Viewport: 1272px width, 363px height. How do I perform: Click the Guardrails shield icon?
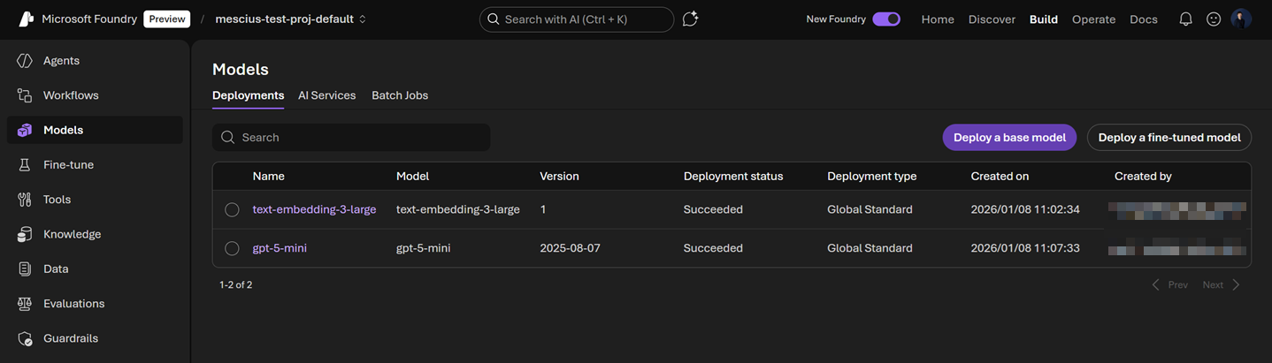coord(25,338)
